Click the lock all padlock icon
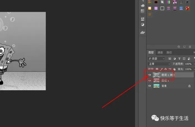The height and width of the screenshot is (127, 195). 174,69
